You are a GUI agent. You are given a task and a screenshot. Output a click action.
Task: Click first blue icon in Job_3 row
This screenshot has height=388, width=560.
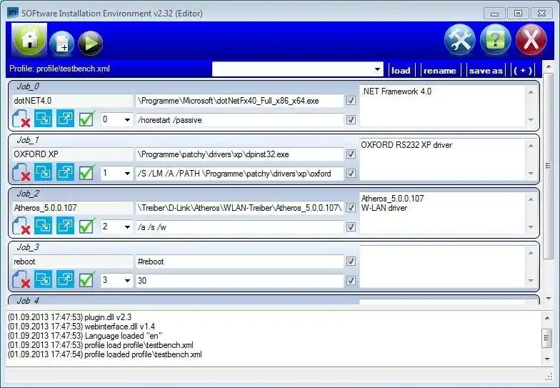pyautogui.click(x=43, y=279)
